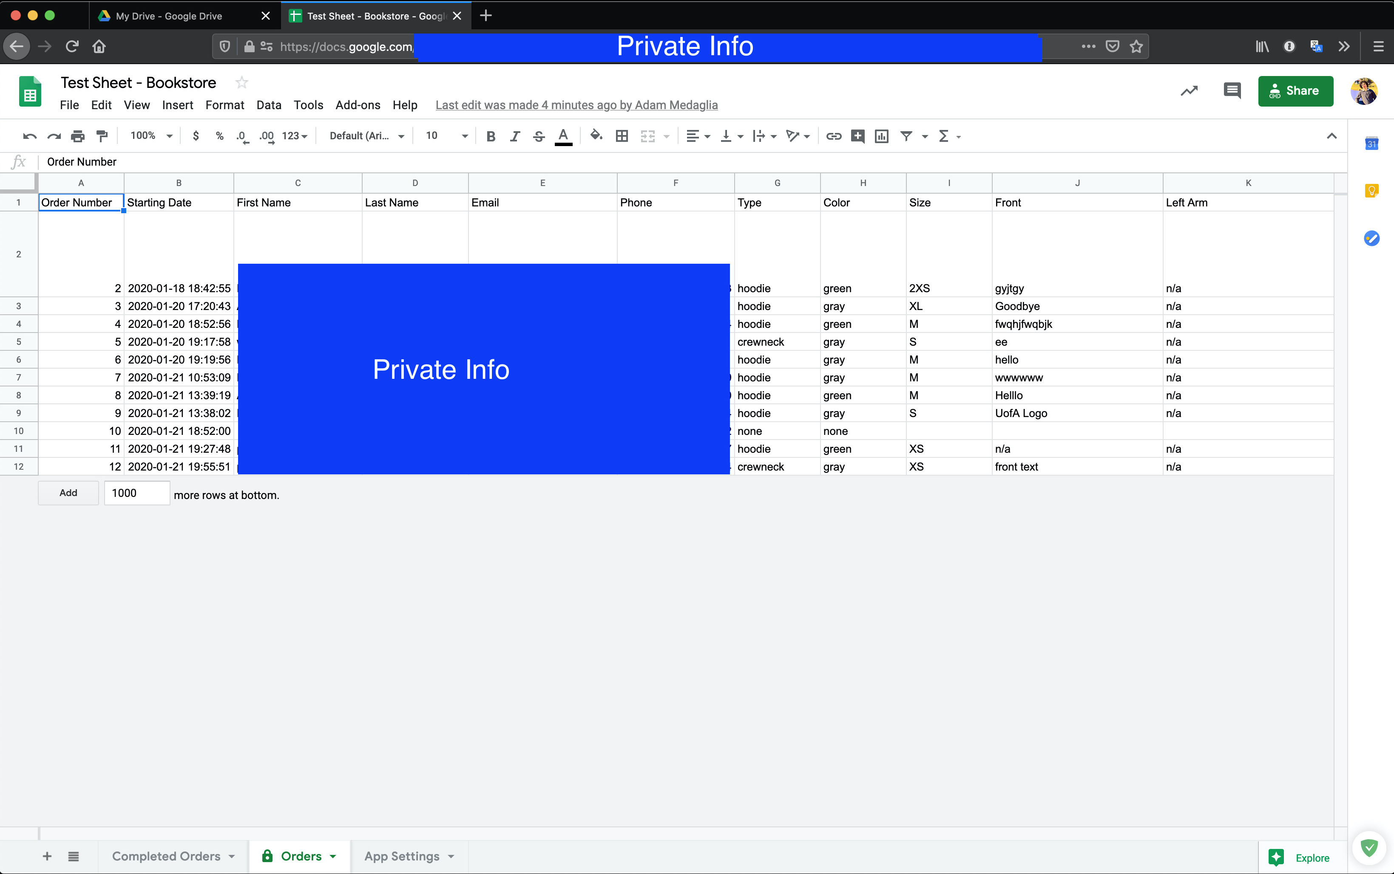Click the rows count field showing 1000
This screenshot has width=1394, height=874.
(x=136, y=493)
